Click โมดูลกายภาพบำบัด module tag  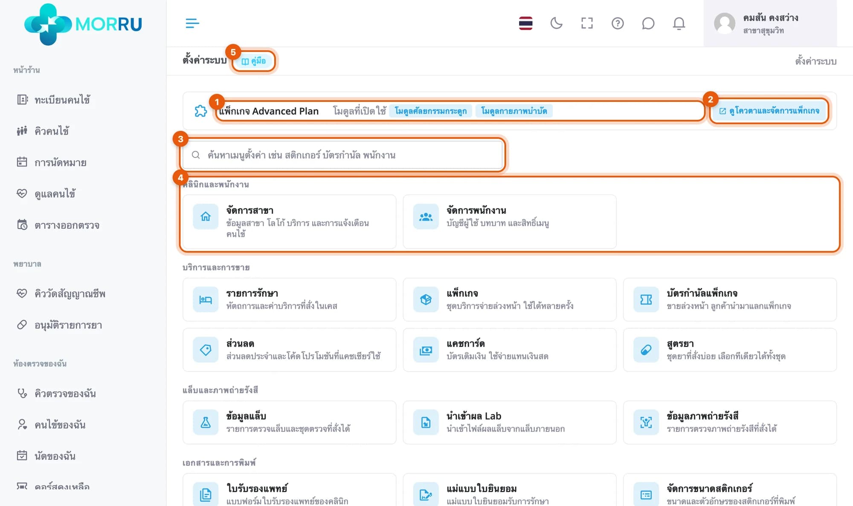click(x=514, y=111)
